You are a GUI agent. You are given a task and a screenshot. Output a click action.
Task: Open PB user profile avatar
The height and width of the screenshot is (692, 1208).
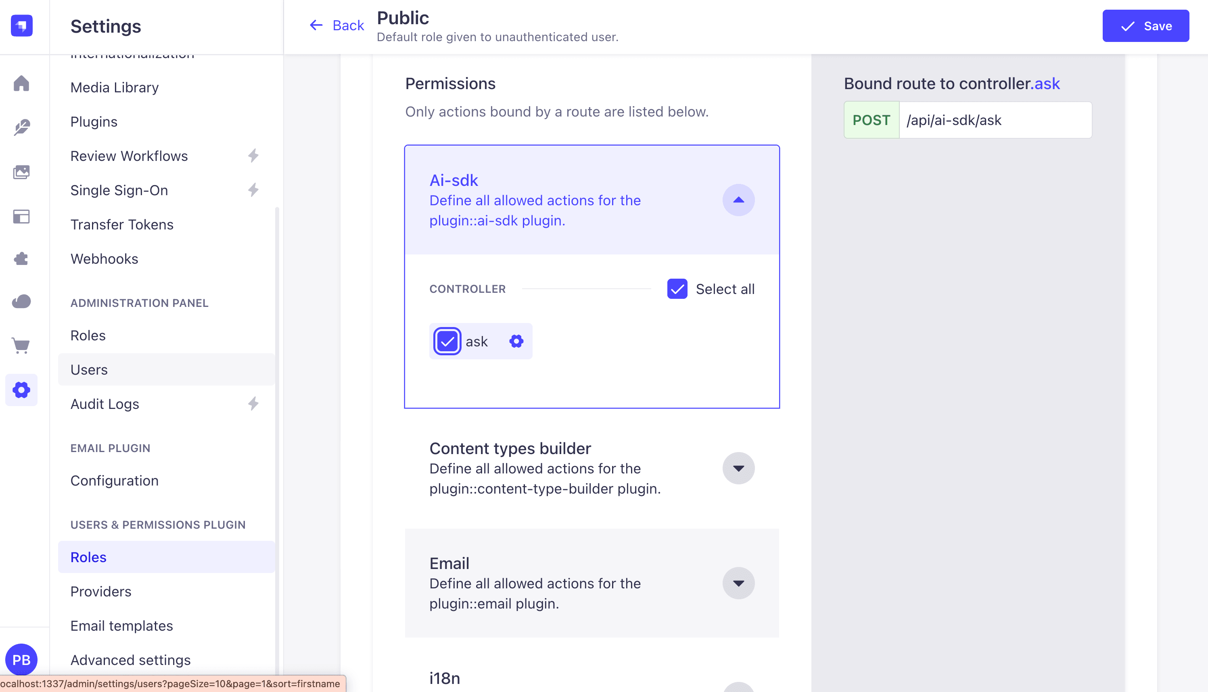21,660
